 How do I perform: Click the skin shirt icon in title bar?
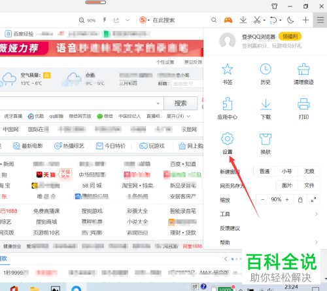(275, 6)
